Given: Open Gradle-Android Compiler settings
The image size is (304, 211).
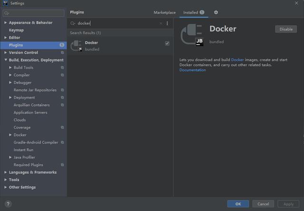Looking at the screenshot, I should pos(36,143).
